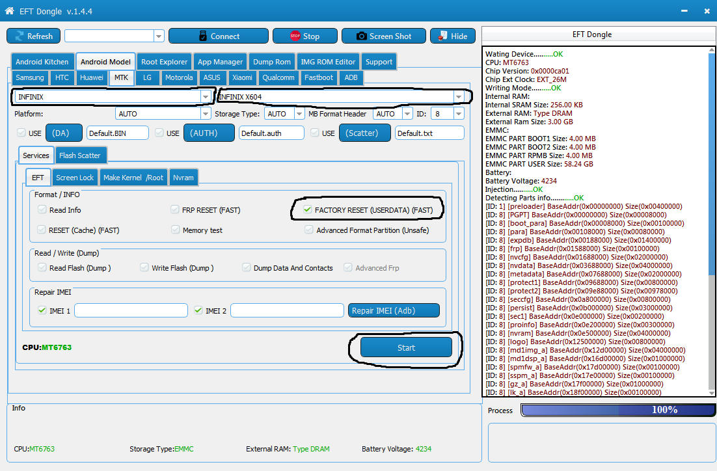Screen dimensions: 717x471
Task: Click the Hide button
Action: (453, 36)
